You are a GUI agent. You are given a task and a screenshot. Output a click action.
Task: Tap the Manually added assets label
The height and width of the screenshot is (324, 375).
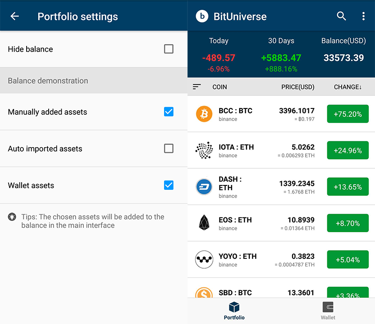47,112
